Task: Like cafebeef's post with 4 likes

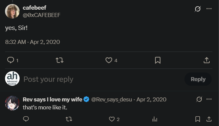Action: coord(109,60)
